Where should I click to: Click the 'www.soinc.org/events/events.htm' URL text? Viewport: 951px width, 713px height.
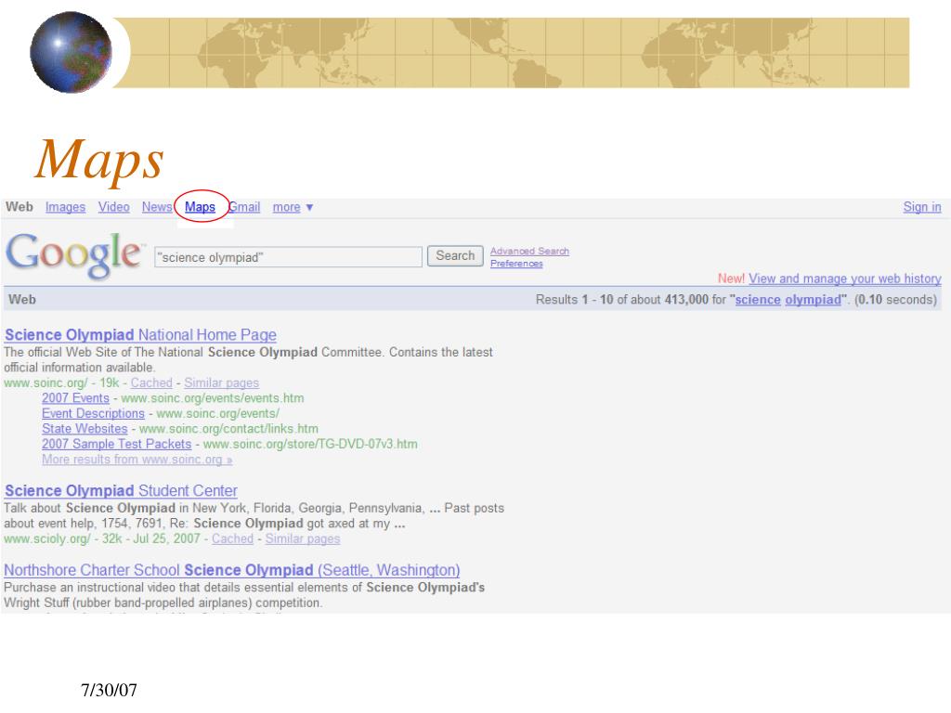(x=213, y=398)
